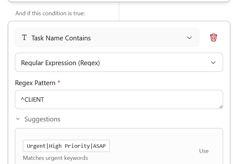Click empty space beside the Suggestions heading

click(x=143, y=119)
